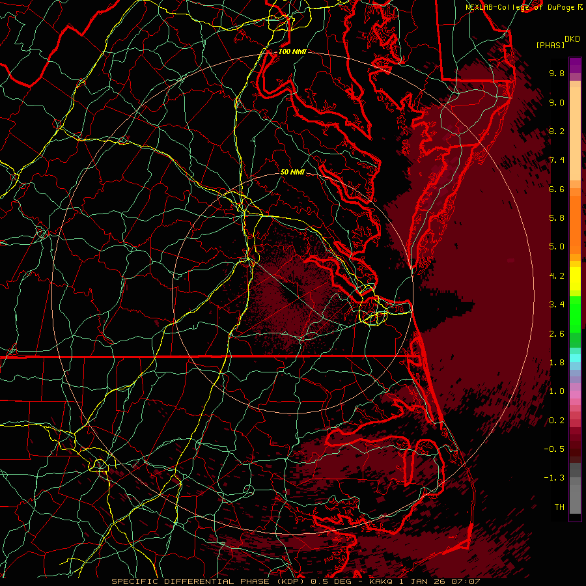The height and width of the screenshot is (586, 586).
Task: Click the TH threshold label on the scale
Action: tap(559, 507)
